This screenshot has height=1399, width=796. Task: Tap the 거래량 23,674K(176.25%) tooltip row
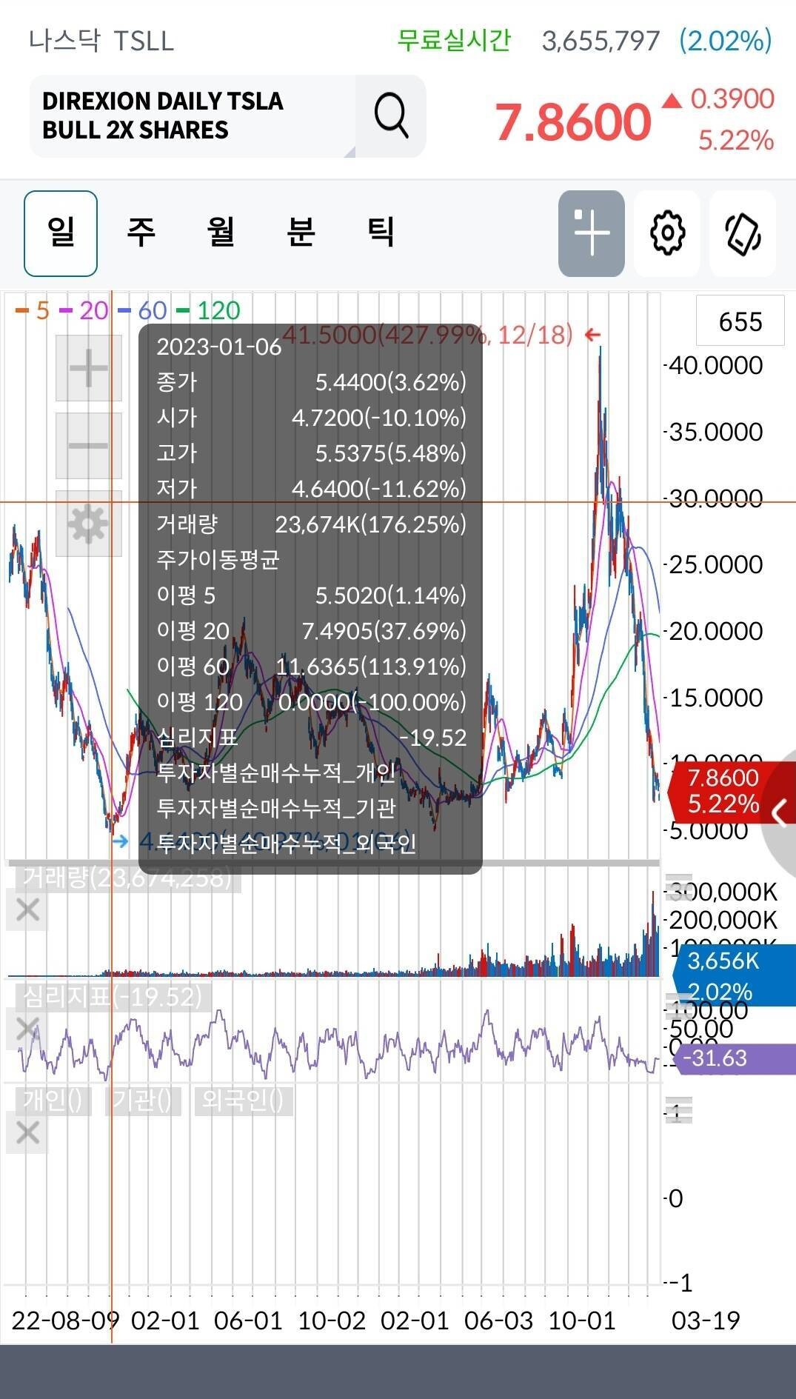tap(311, 524)
